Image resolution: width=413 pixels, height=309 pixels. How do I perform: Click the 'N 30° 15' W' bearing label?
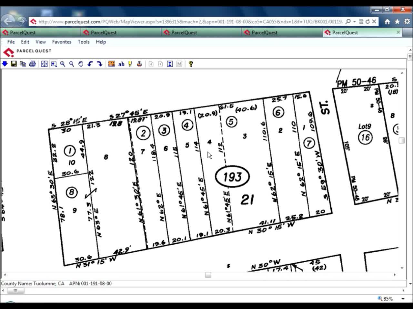coord(271,228)
